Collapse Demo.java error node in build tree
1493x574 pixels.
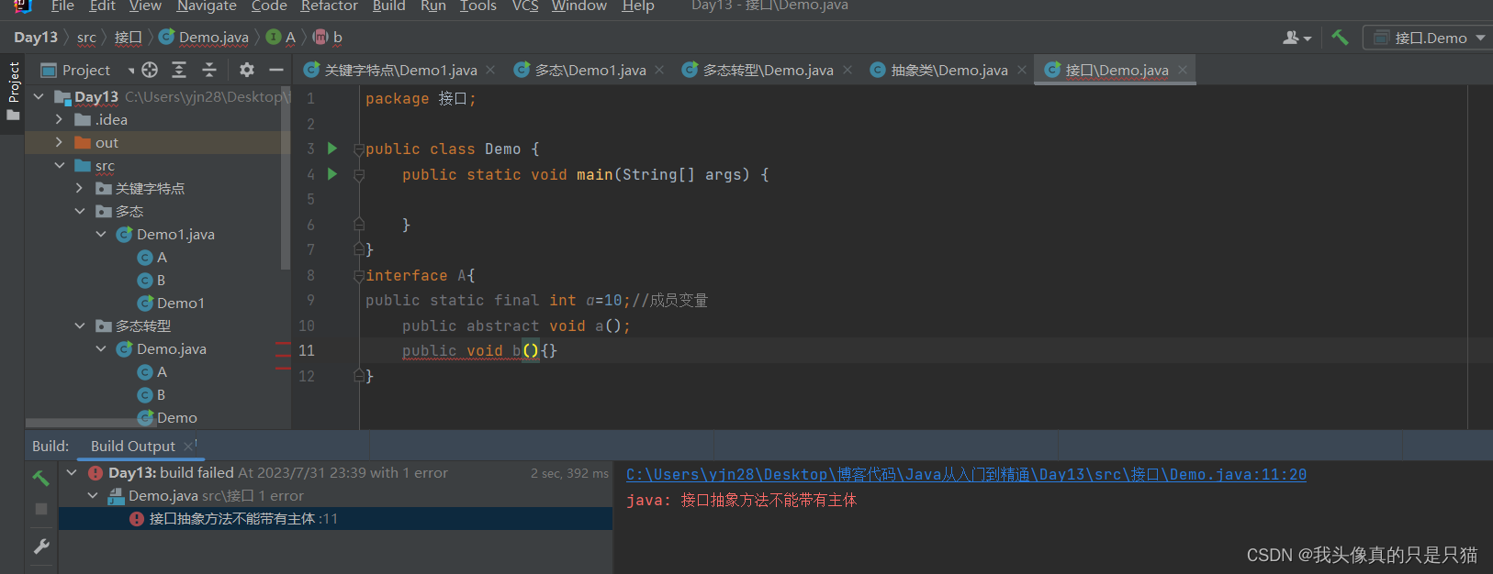93,495
